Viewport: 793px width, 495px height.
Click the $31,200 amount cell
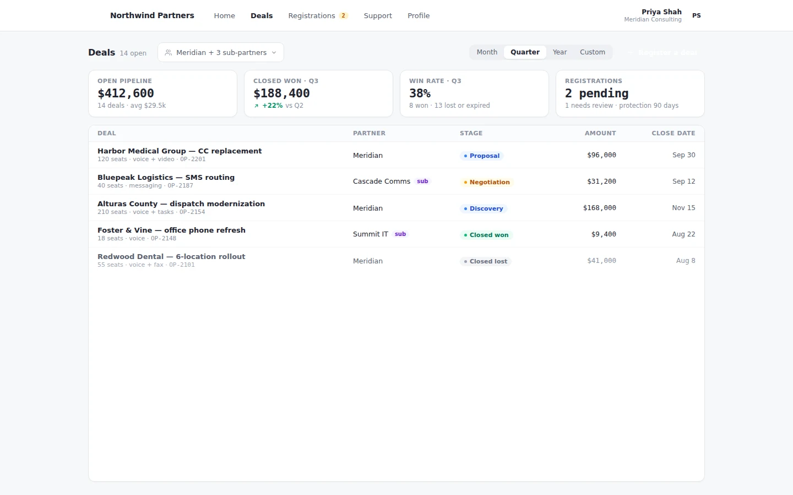click(x=601, y=182)
